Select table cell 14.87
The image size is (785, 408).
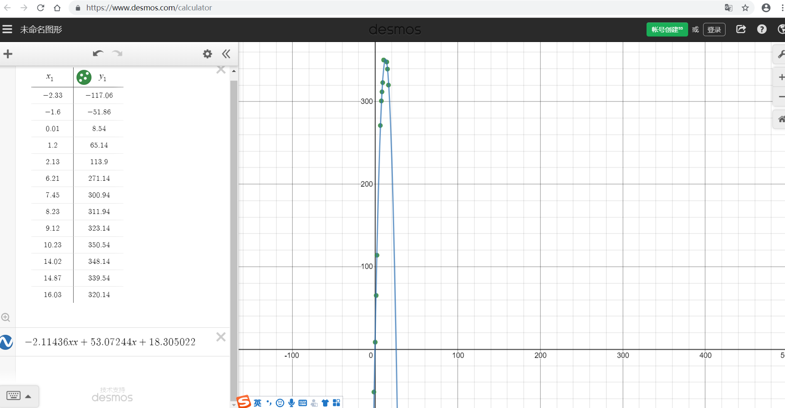52,278
